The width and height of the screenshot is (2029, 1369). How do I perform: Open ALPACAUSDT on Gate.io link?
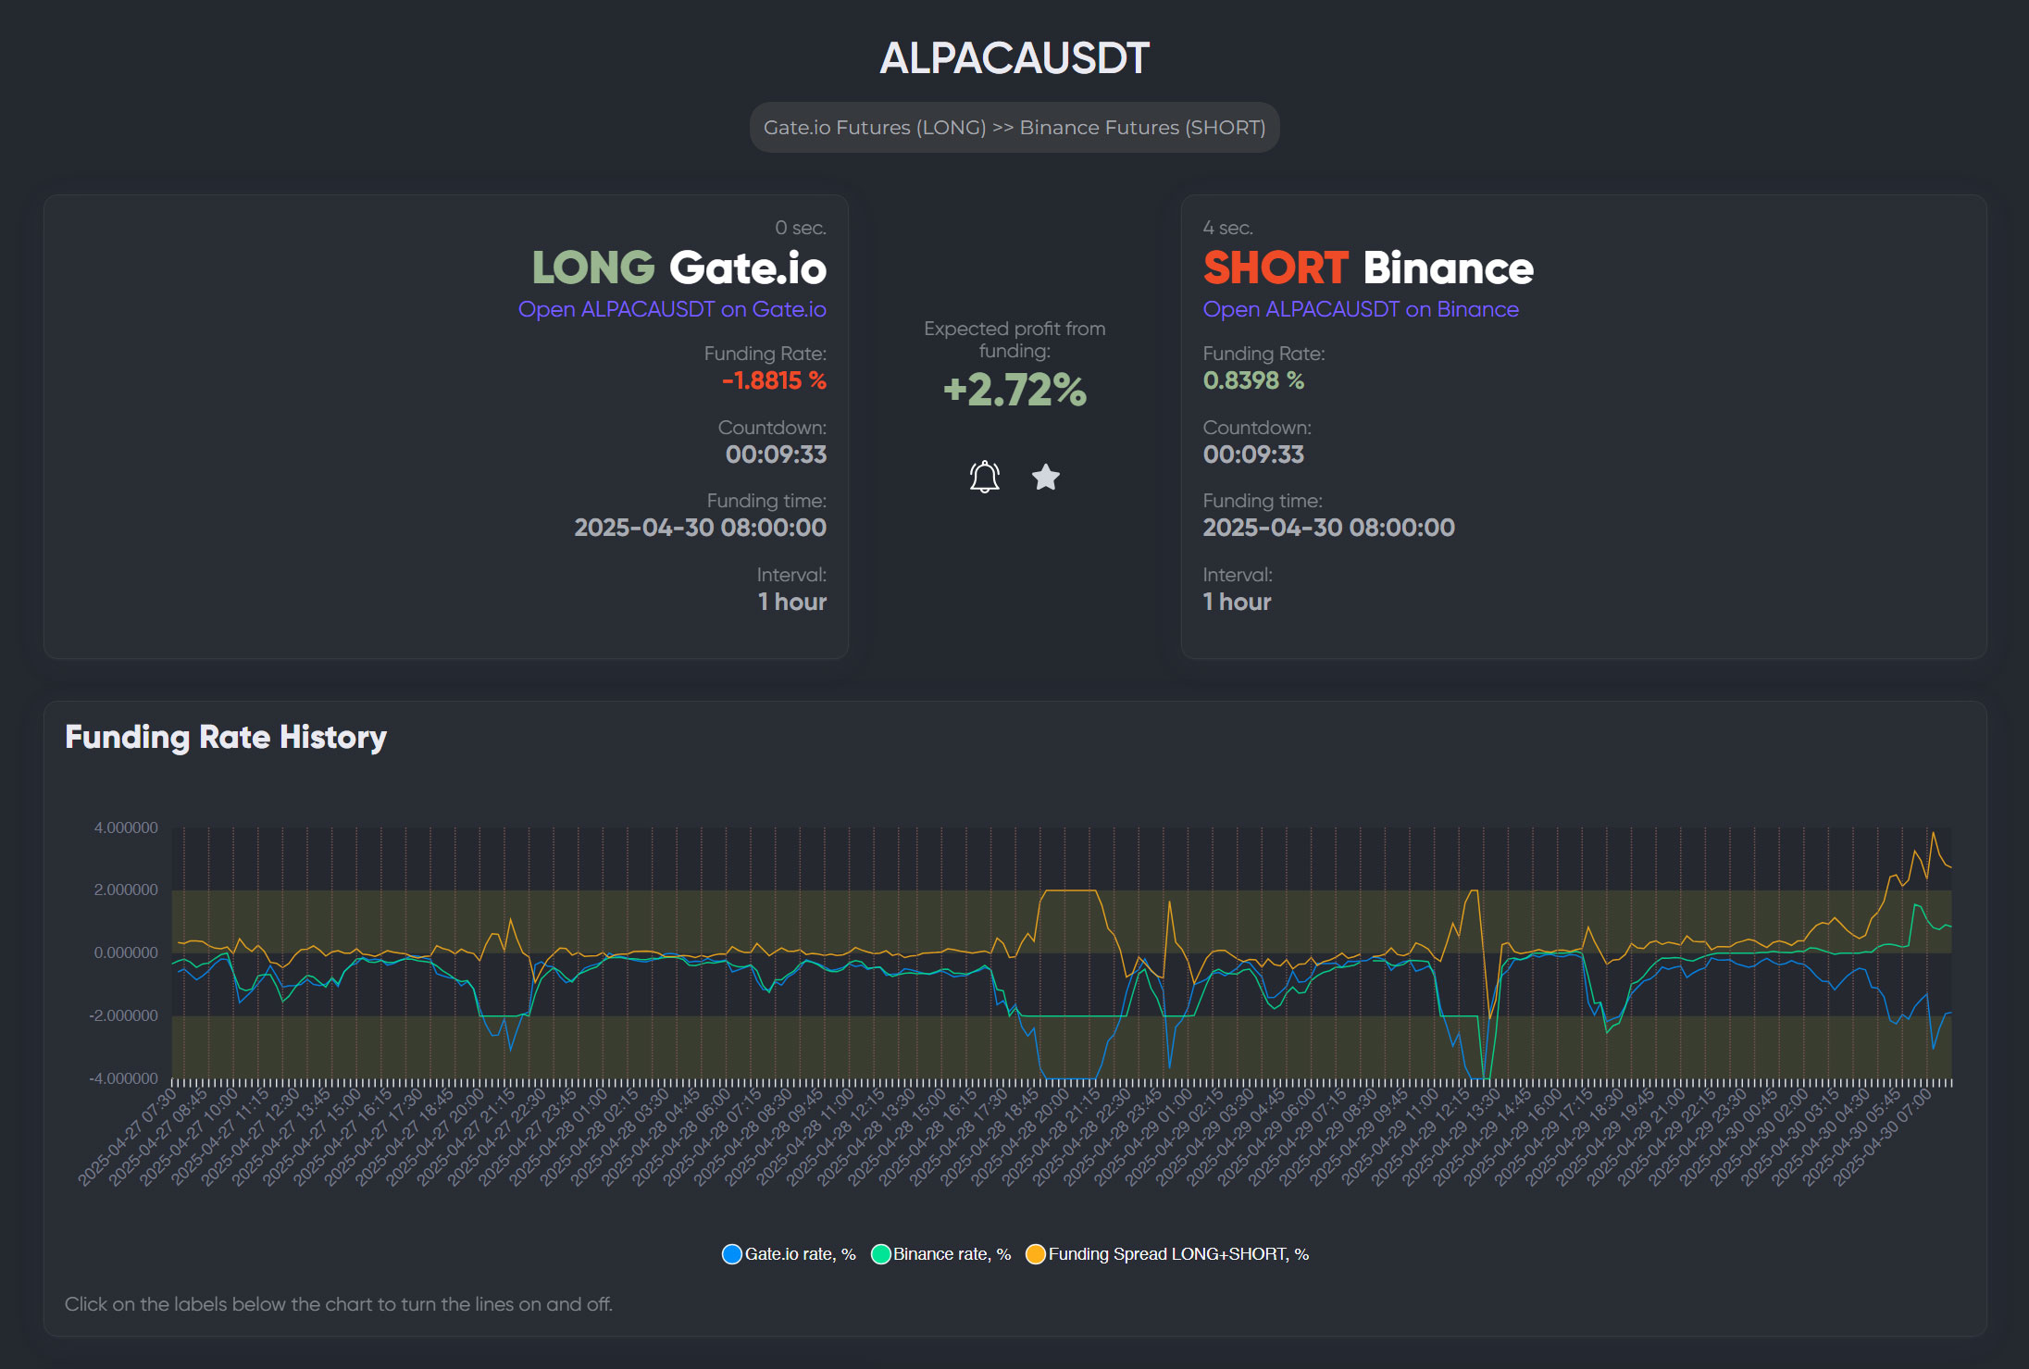tap(672, 309)
